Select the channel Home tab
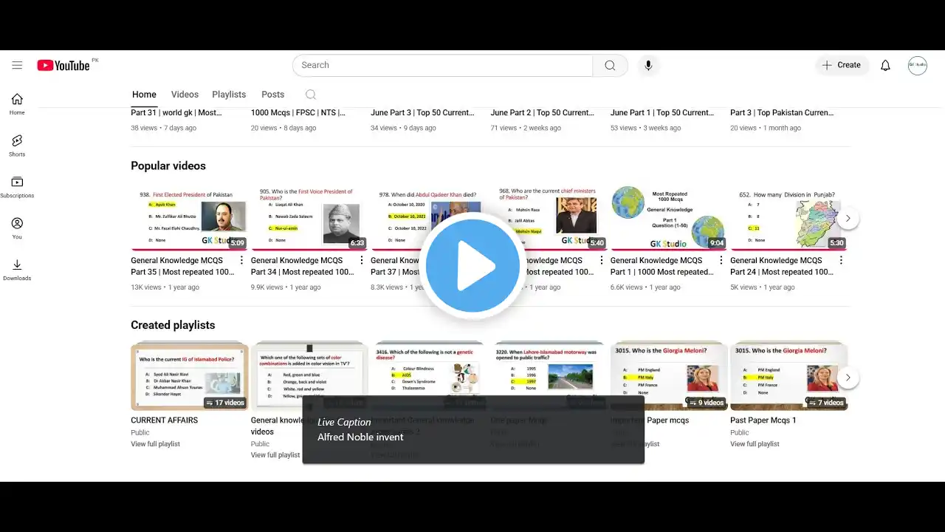 pyautogui.click(x=144, y=95)
